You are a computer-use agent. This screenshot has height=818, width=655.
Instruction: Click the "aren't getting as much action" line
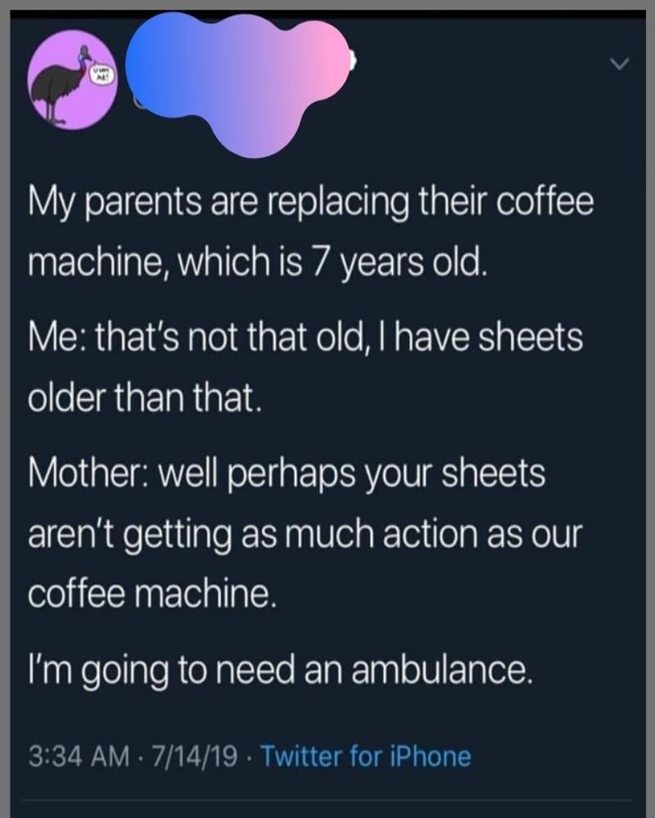(305, 535)
